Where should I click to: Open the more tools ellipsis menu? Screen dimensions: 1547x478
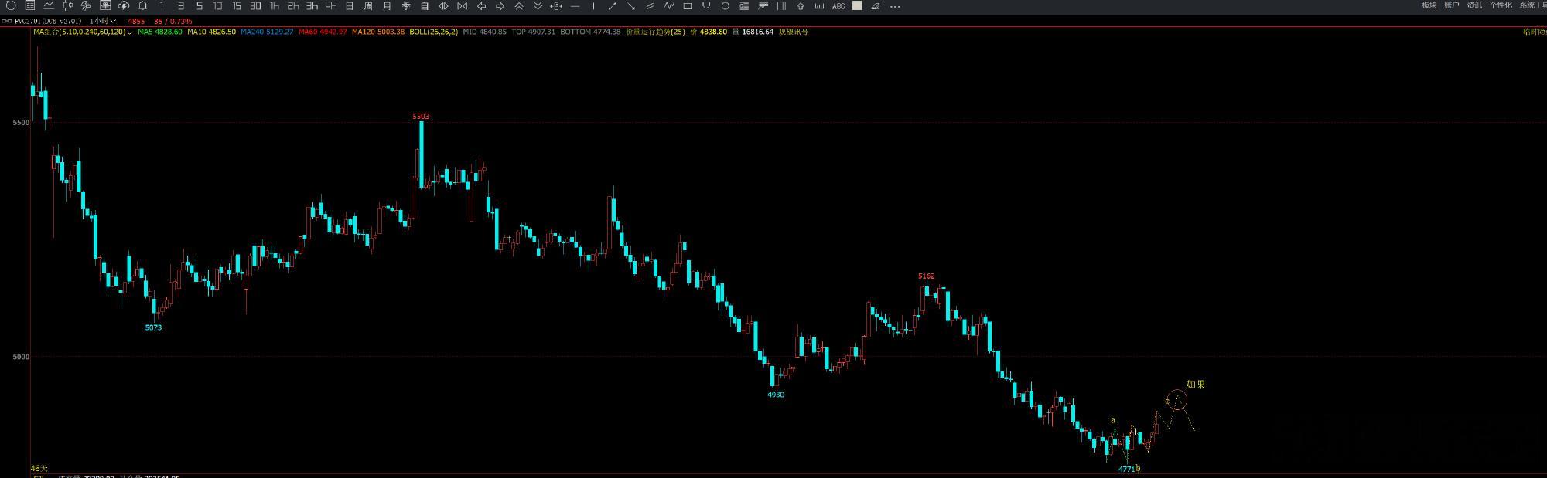(895, 6)
